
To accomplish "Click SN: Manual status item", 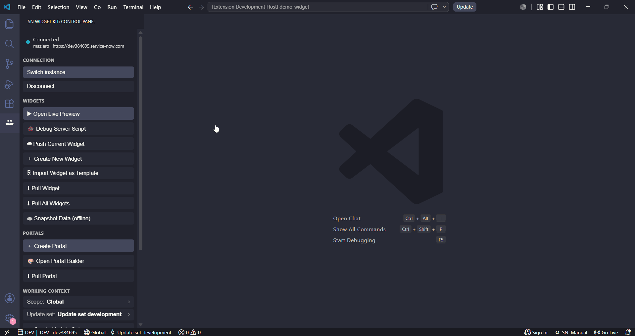I will (571, 332).
